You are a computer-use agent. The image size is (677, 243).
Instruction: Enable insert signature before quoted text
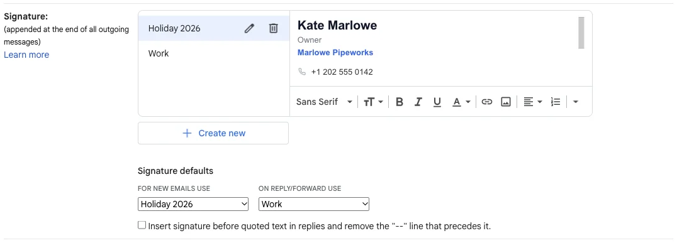pyautogui.click(x=142, y=225)
